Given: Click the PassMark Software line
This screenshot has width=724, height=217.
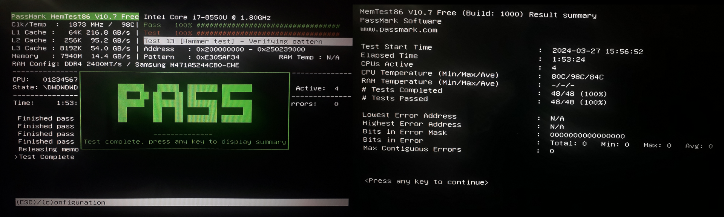Looking at the screenshot, I should pos(400,21).
